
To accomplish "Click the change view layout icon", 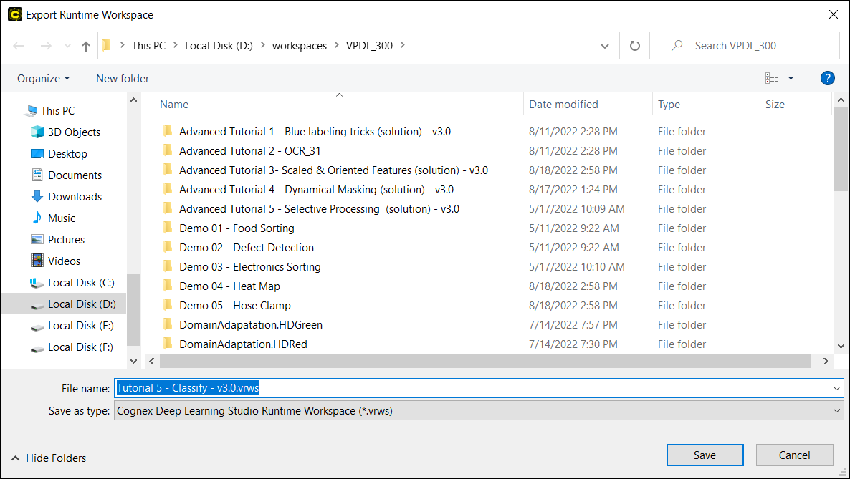I will pos(772,78).
